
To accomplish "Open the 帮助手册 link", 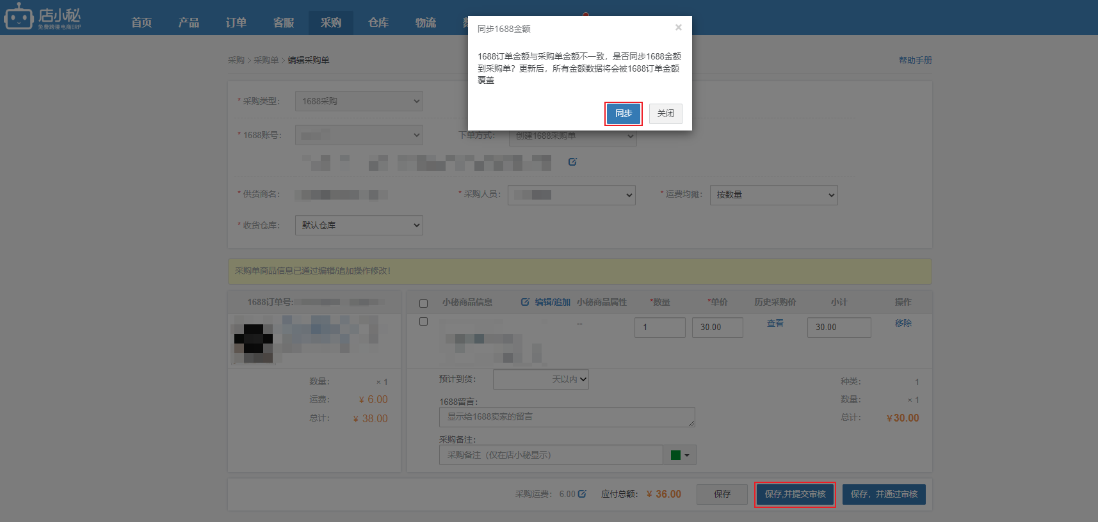I will [x=916, y=60].
